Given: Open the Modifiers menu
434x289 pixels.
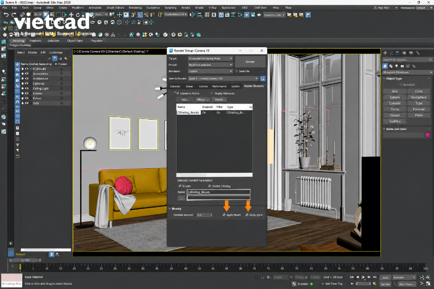Looking at the screenshot, I should [x=78, y=8].
